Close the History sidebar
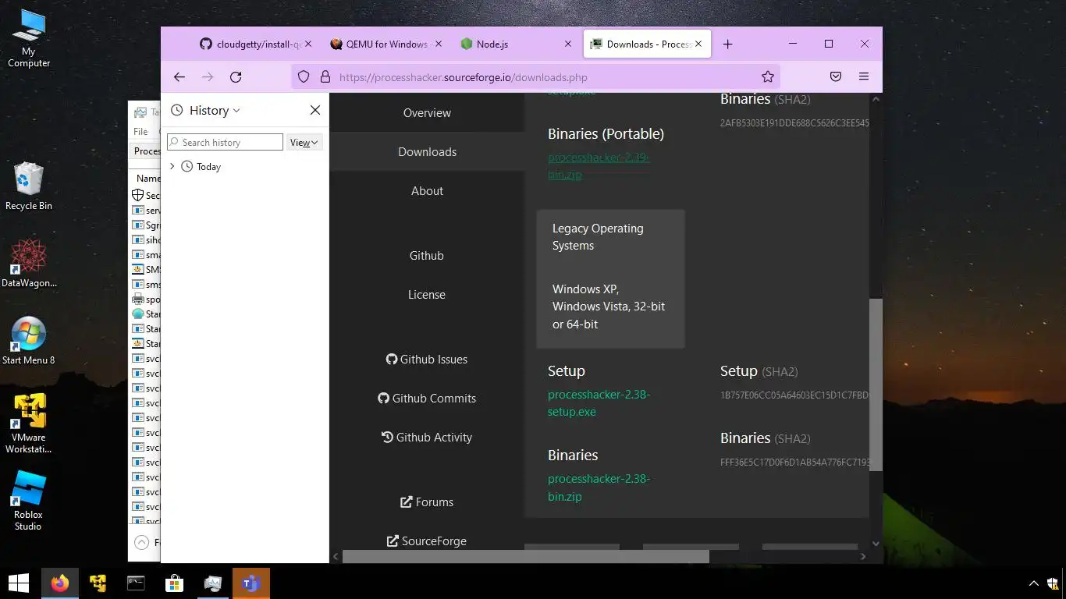 315,110
